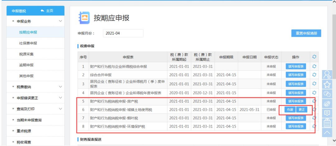Viewport: 336px width, 146px height.
Task: Click the star favorites sidebar icon
Action: 327,84
